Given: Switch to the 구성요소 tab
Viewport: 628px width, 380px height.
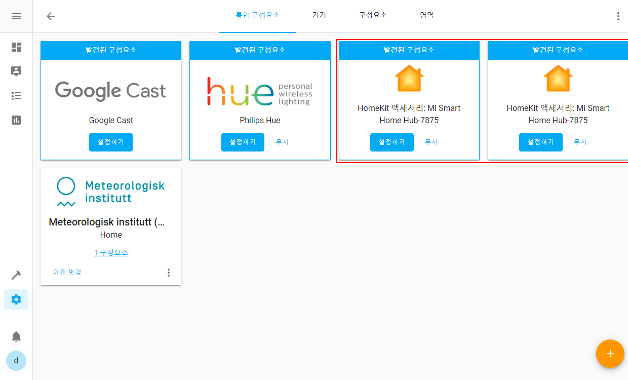Looking at the screenshot, I should tap(373, 15).
